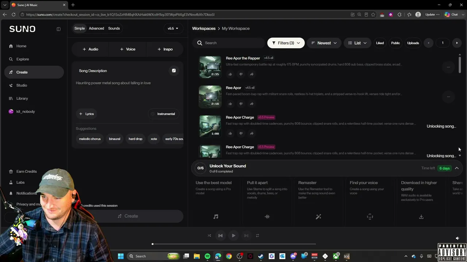Image resolution: width=467 pixels, height=262 pixels.
Task: Open the Library section in sidebar
Action: pos(34,98)
